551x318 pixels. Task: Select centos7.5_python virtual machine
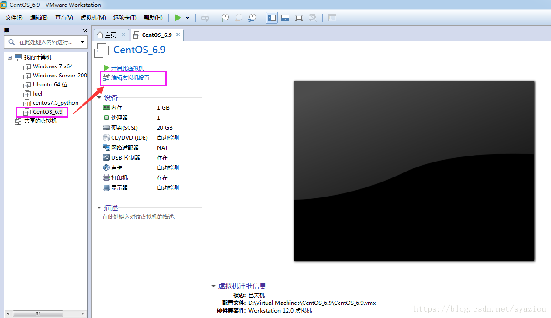pos(56,103)
